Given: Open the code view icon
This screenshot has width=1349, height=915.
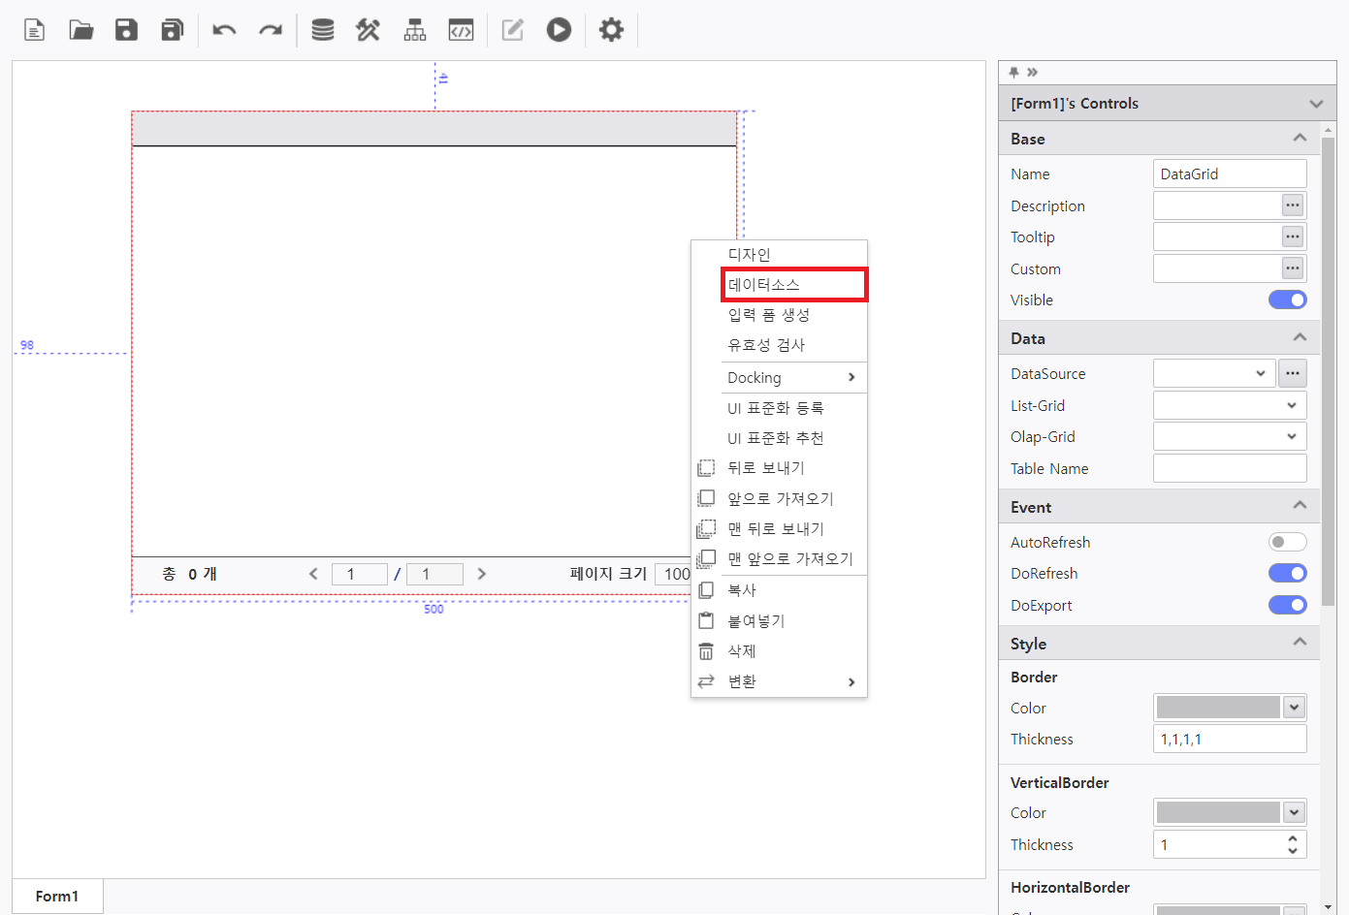Looking at the screenshot, I should click(461, 30).
